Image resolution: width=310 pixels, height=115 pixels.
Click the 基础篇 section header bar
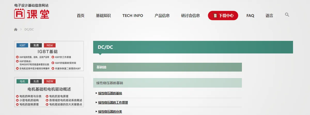167,67
